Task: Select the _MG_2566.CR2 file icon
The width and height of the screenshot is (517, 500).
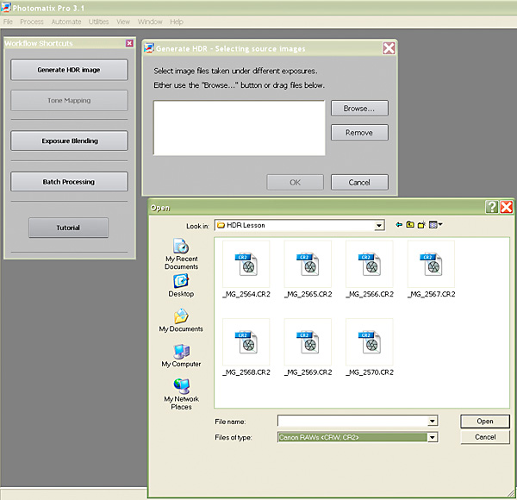Action: click(x=370, y=264)
